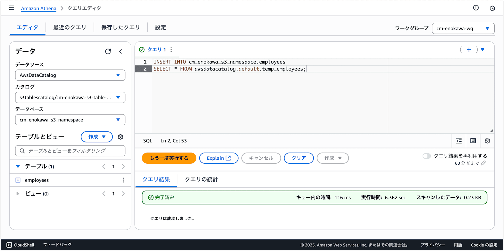
Task: Select the クエリ 1 editor tab
Action: coord(156,50)
